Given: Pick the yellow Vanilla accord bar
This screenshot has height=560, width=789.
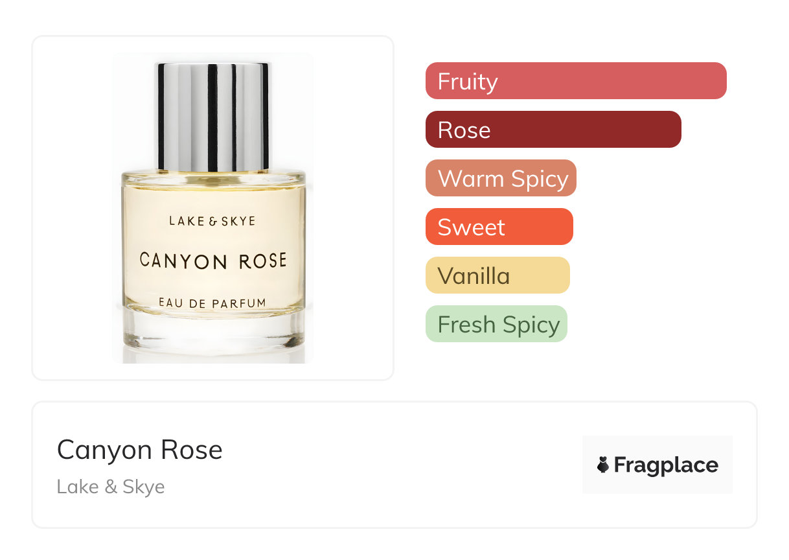Looking at the screenshot, I should (497, 275).
